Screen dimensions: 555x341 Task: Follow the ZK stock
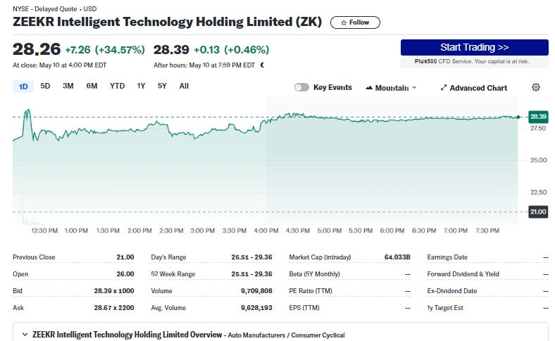coord(355,22)
